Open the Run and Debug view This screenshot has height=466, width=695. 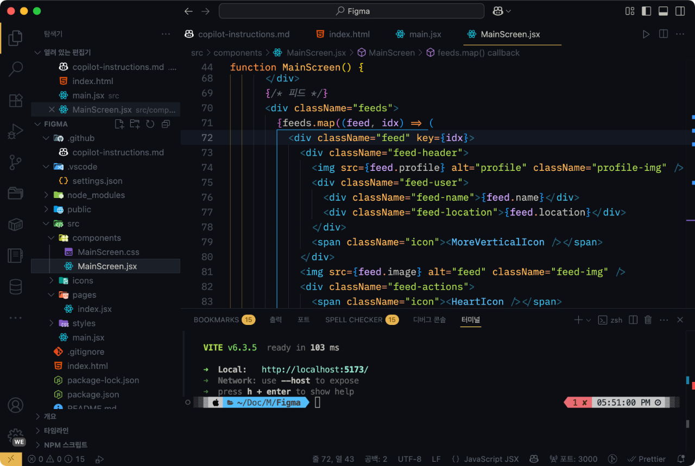pyautogui.click(x=15, y=132)
